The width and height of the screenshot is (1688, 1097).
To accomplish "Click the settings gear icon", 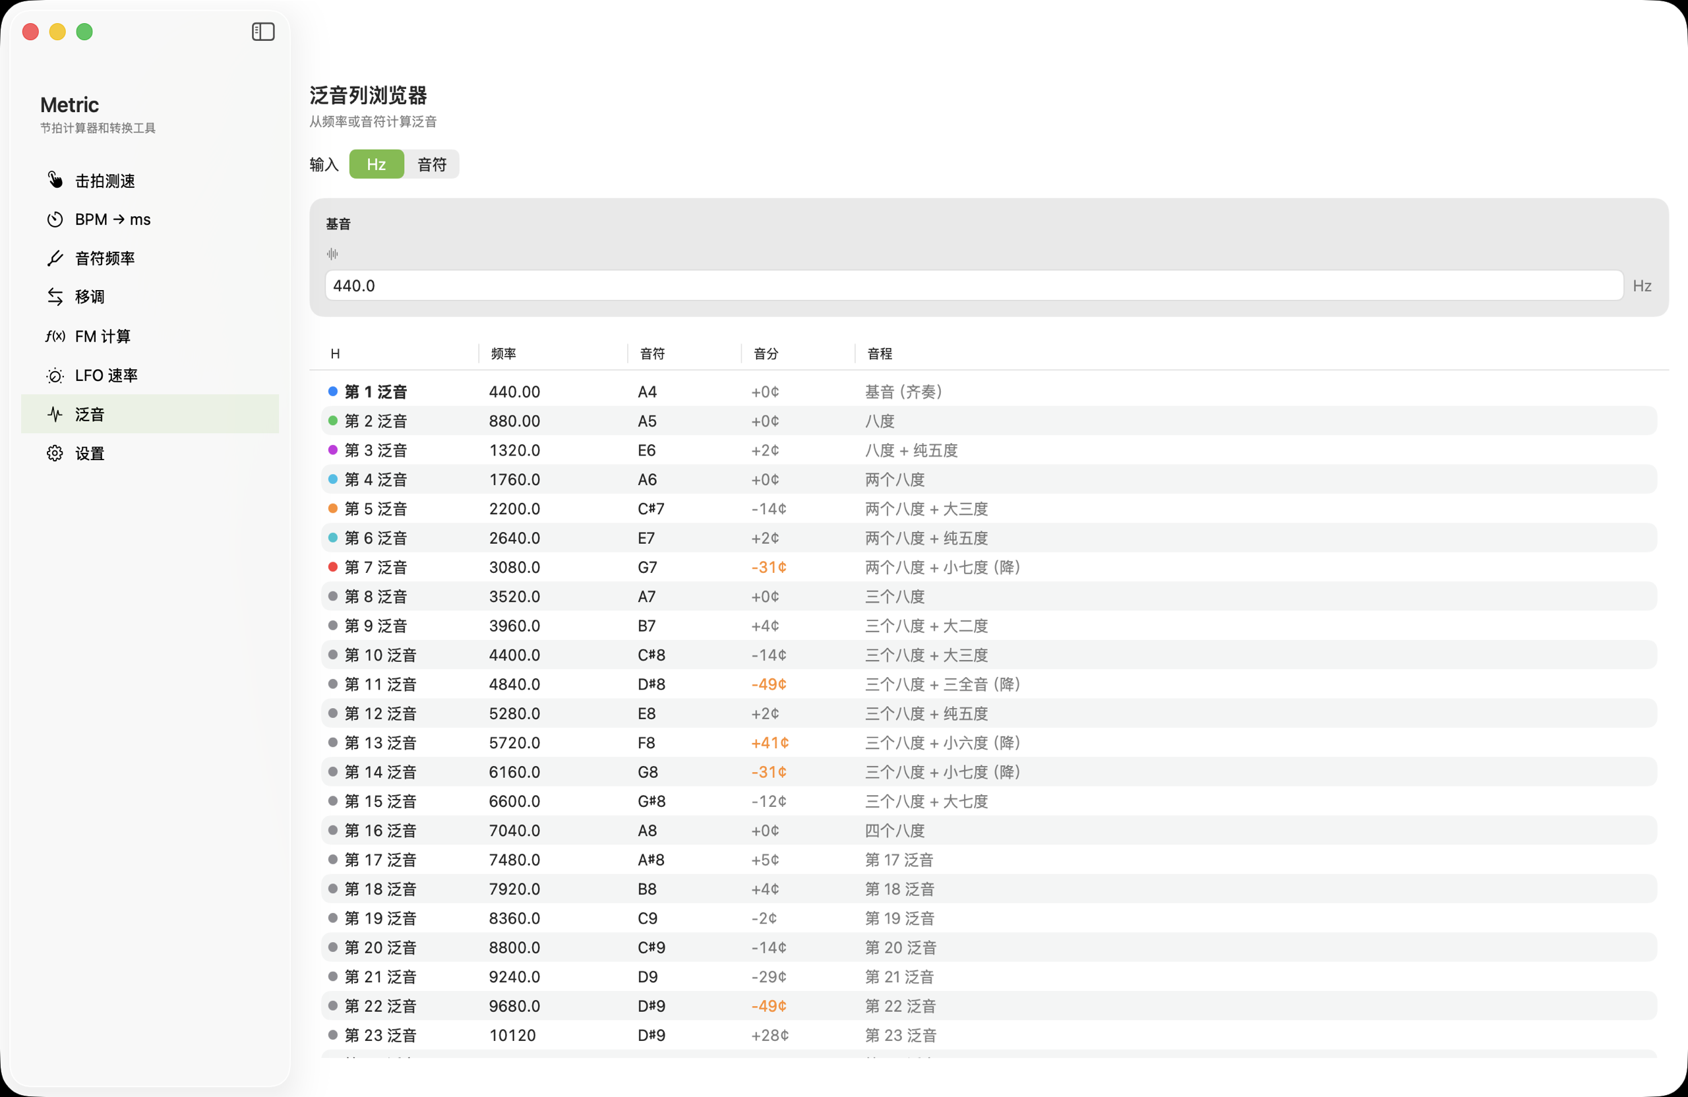I will 55,453.
